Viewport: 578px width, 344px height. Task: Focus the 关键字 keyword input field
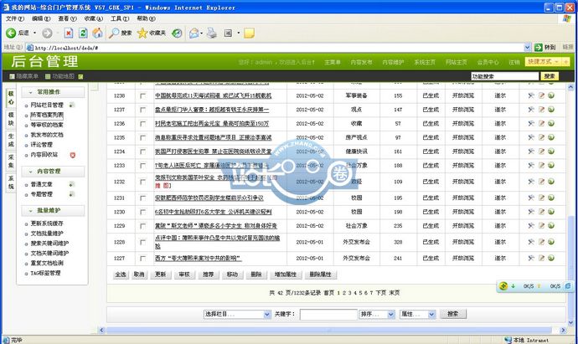(328, 315)
